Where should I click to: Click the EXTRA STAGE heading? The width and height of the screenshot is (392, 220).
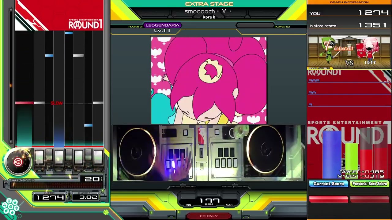[209, 4]
